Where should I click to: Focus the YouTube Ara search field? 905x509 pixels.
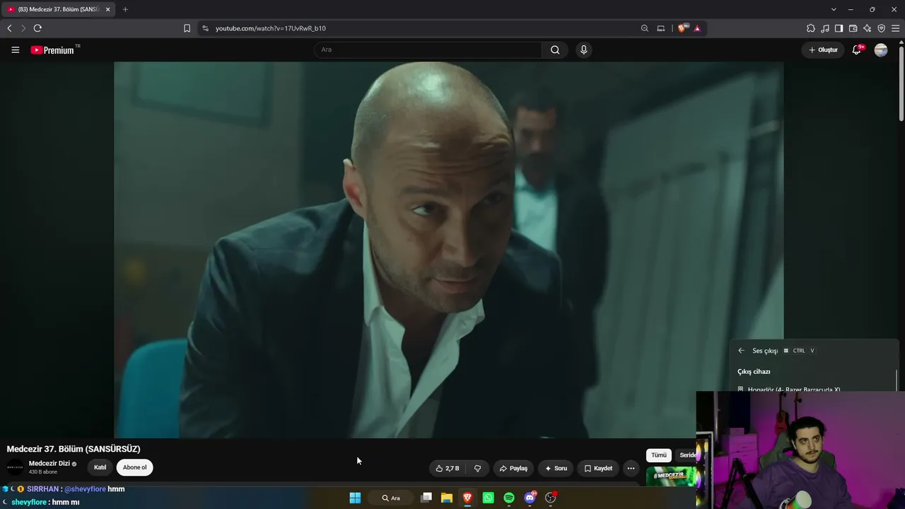[428, 49]
